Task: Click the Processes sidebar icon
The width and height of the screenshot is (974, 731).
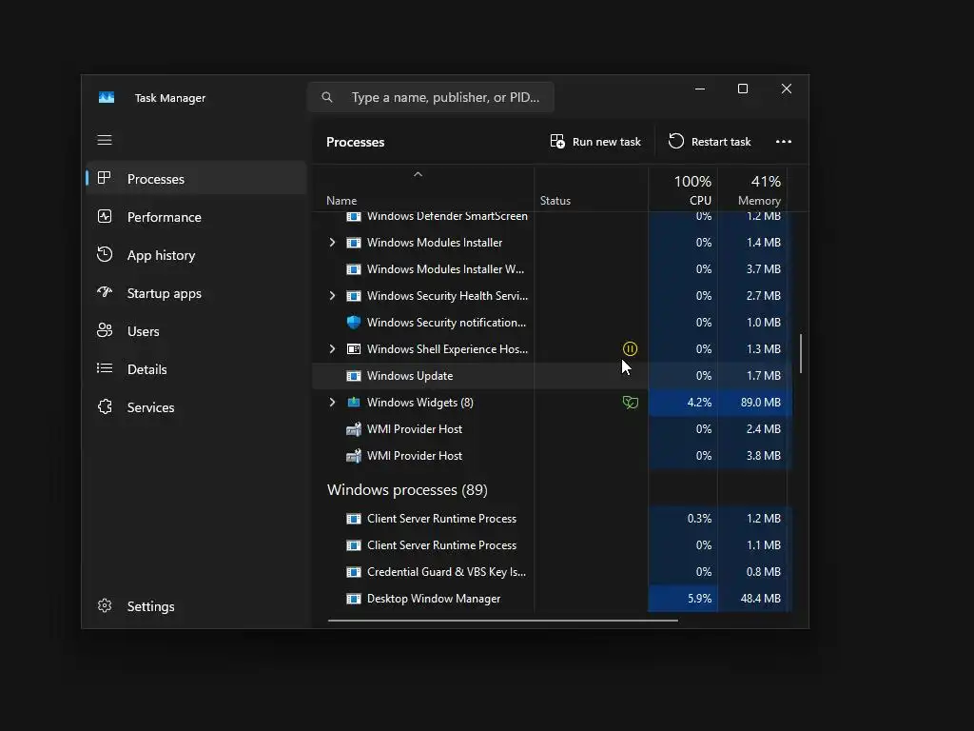Action: tap(105, 178)
